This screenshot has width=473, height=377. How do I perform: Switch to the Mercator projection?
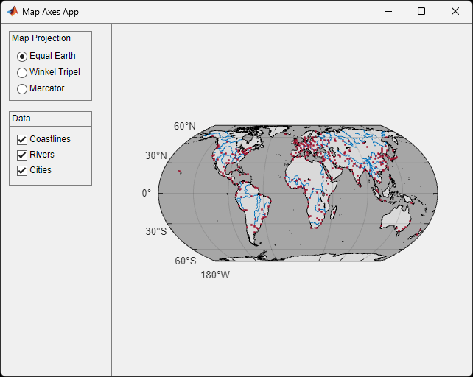[22, 88]
